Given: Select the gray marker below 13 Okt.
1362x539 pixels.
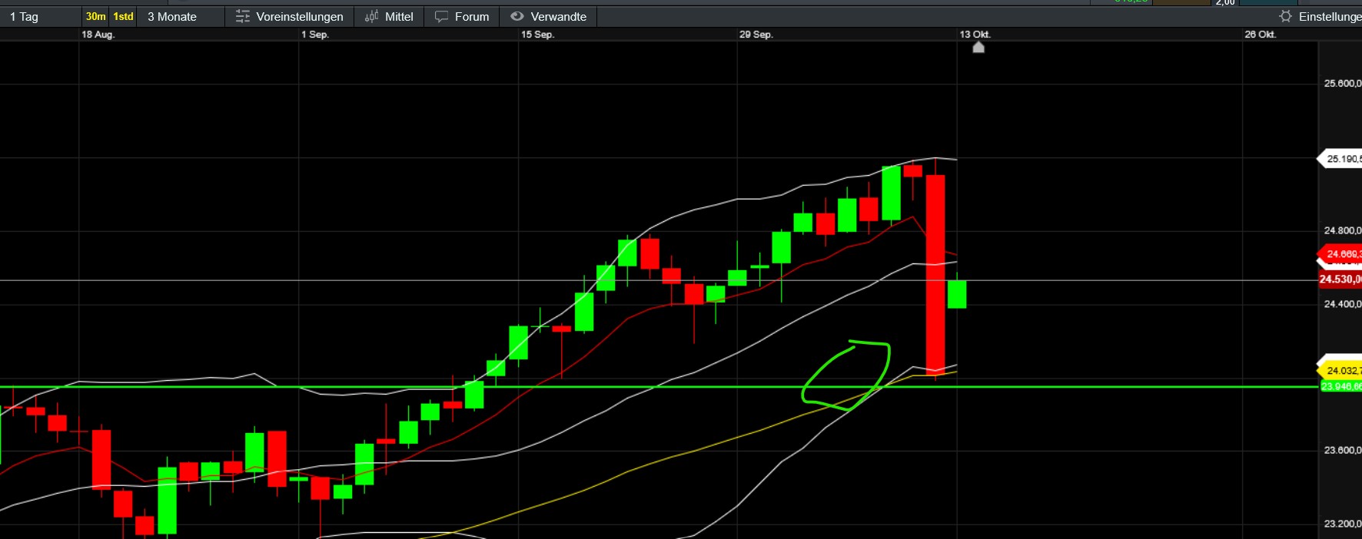Looking at the screenshot, I should click(978, 48).
